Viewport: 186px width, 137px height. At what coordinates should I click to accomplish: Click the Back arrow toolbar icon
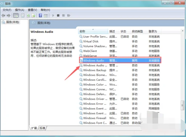3,15
